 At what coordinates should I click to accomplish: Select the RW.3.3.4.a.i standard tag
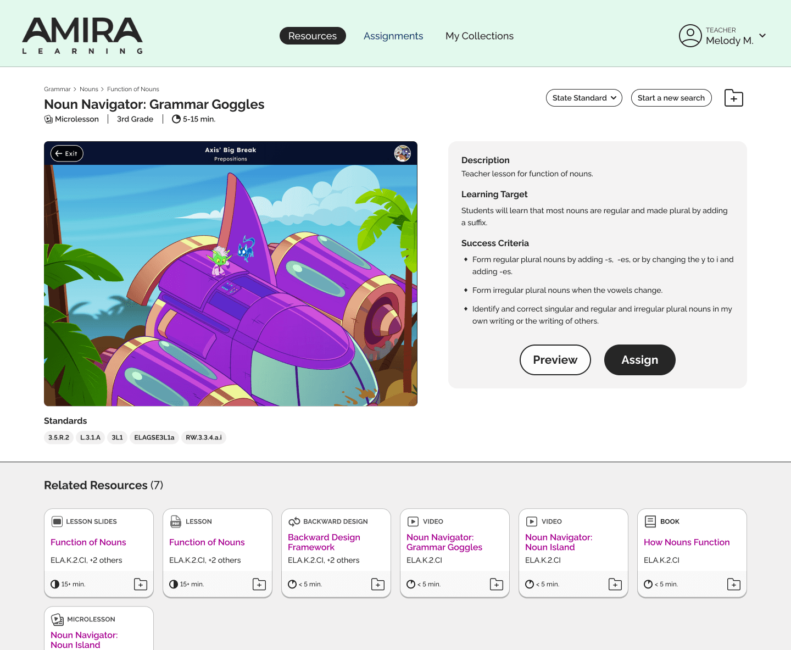[204, 437]
